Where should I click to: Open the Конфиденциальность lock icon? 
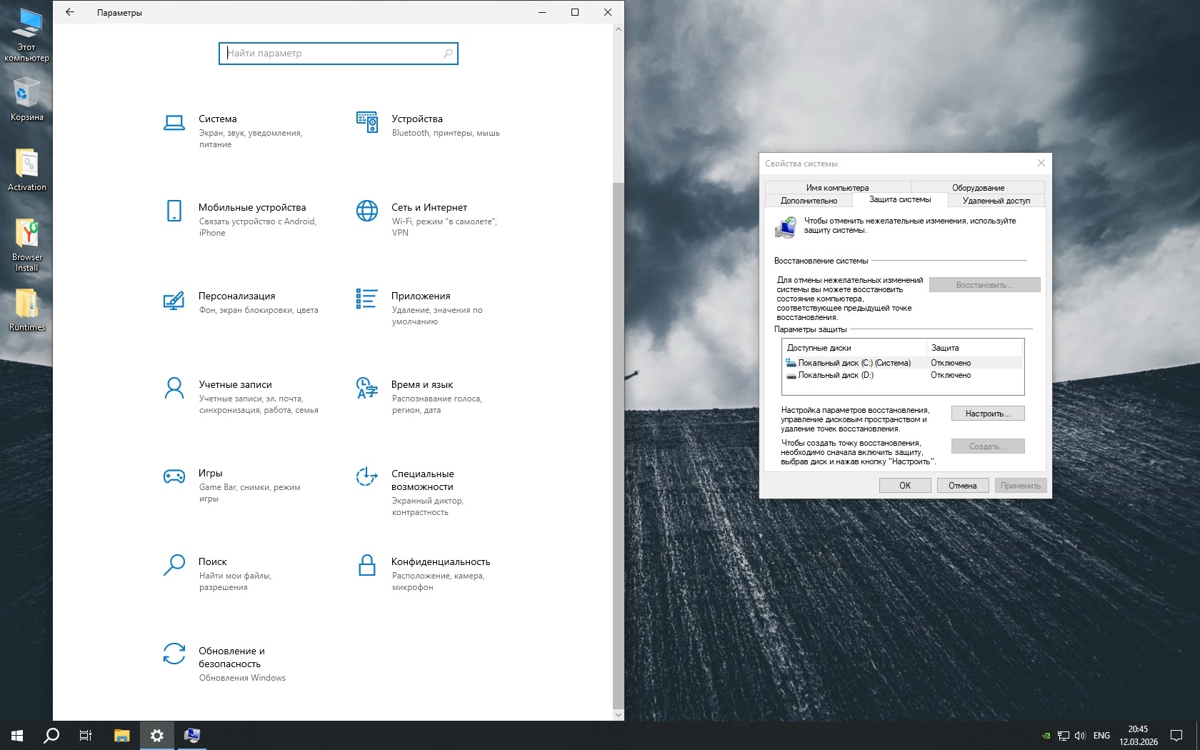coord(367,565)
